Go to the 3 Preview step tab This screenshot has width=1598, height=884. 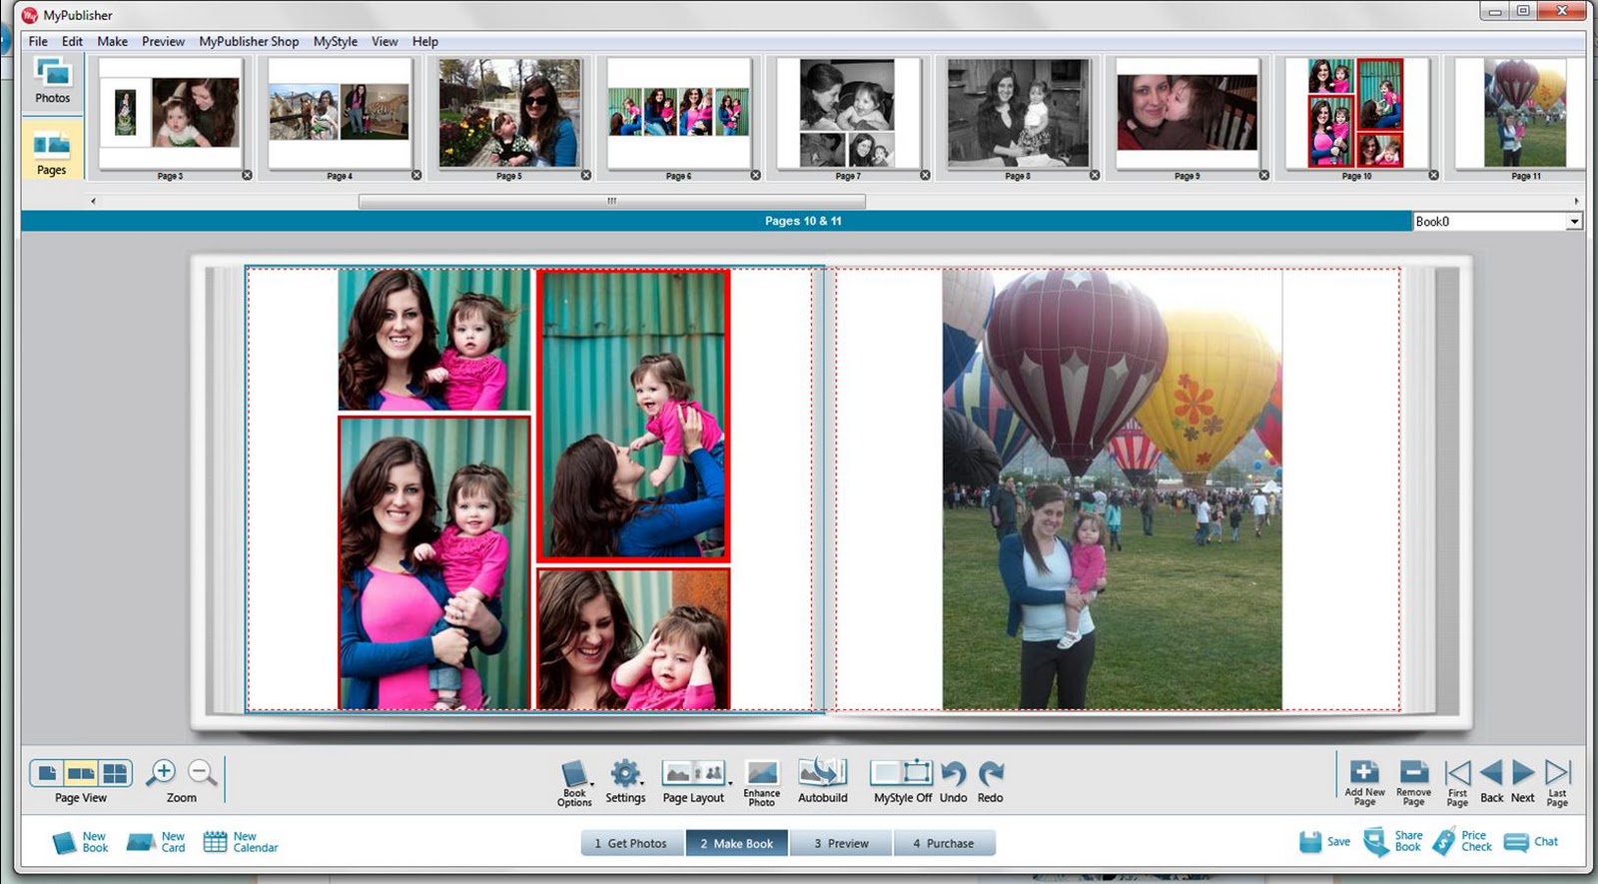pos(841,843)
